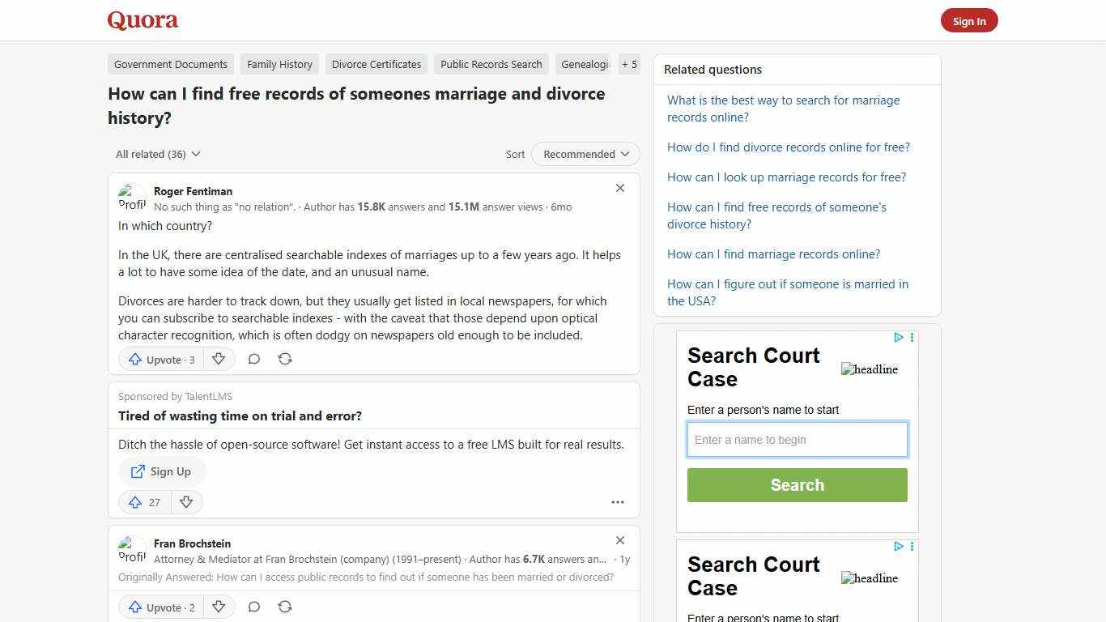Open more options on the TalentLMS ad

point(618,502)
